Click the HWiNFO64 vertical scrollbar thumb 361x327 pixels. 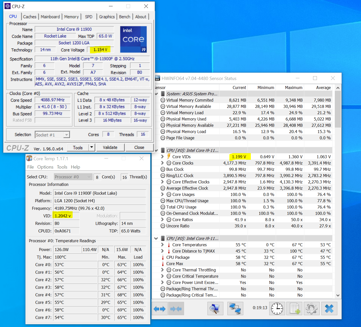338,109
